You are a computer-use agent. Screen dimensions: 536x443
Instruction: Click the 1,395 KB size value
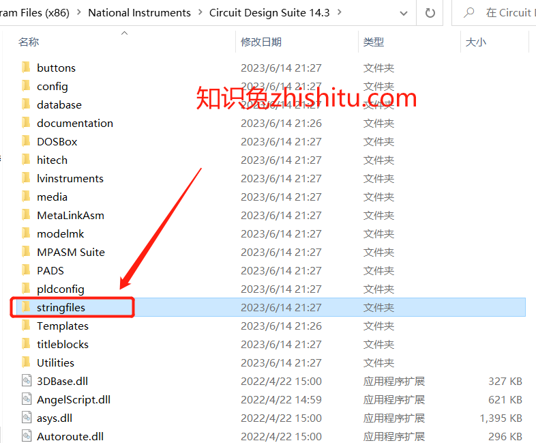tap(501, 418)
